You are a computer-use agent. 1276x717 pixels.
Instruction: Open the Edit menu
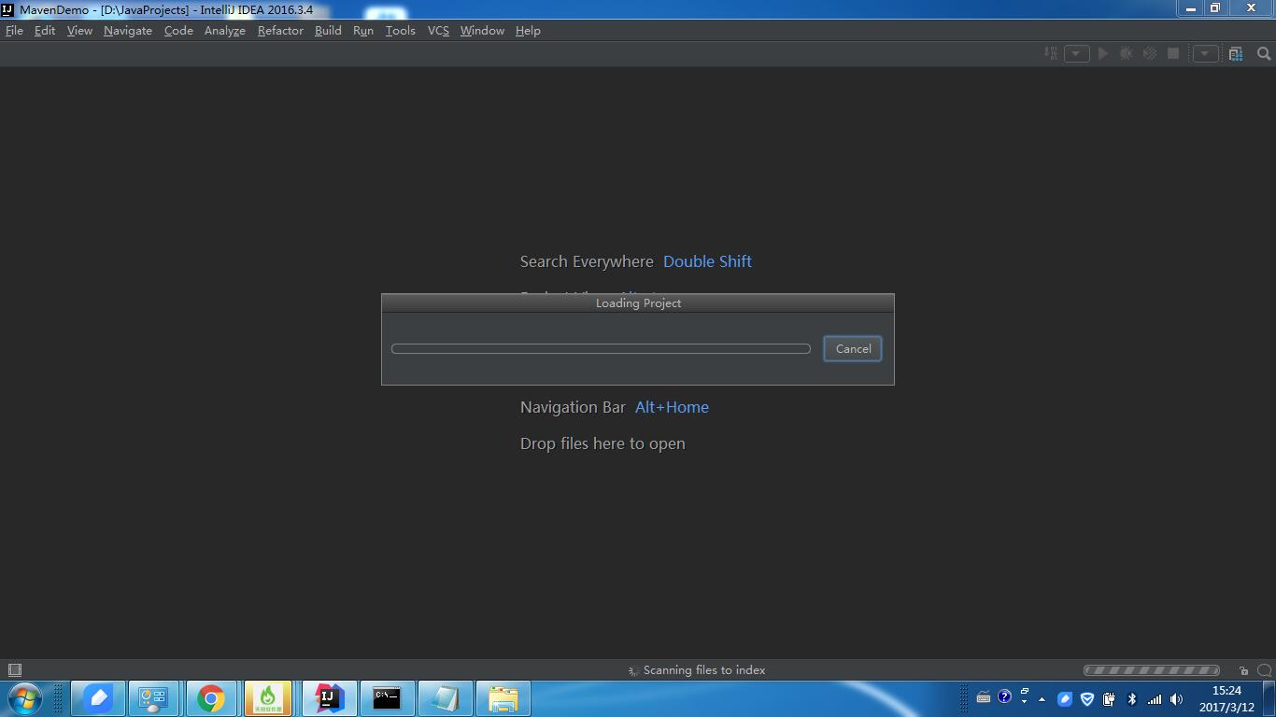pos(45,30)
